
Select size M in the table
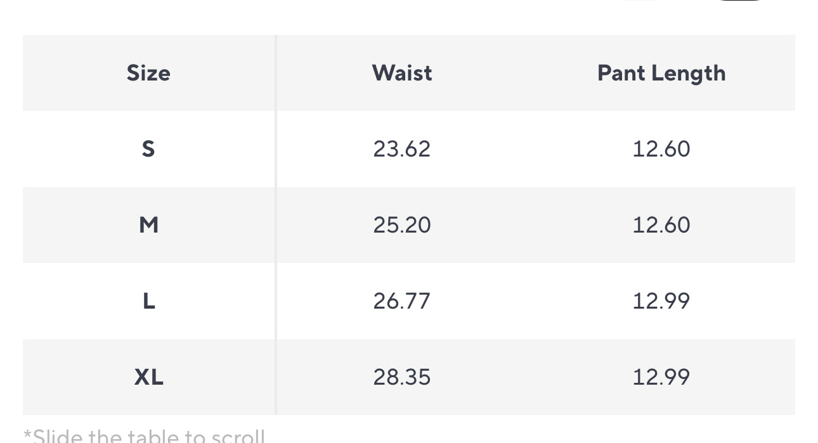pos(148,225)
